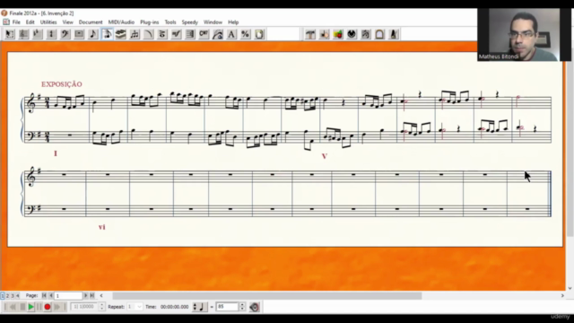This screenshot has height=323, width=574.
Task: Click the horizontal scrollbar thumb
Action: pos(267,295)
